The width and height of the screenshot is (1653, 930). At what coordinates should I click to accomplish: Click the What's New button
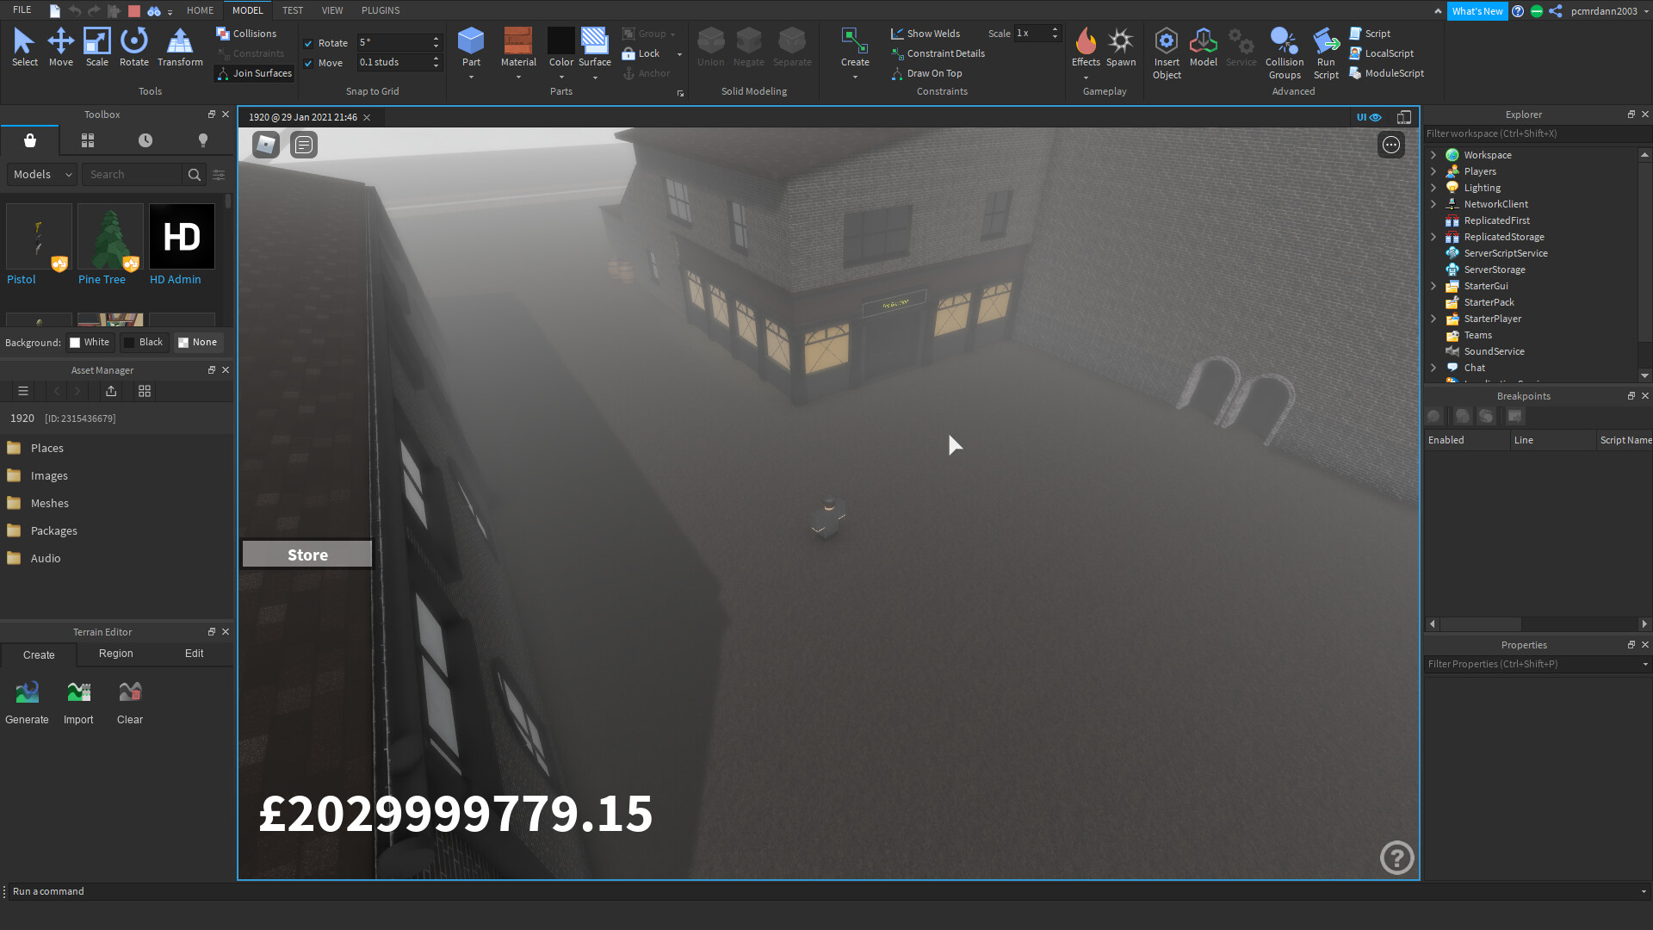pyautogui.click(x=1477, y=11)
